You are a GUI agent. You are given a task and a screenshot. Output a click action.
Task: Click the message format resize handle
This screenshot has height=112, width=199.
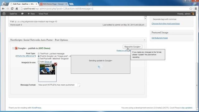pos(79,86)
